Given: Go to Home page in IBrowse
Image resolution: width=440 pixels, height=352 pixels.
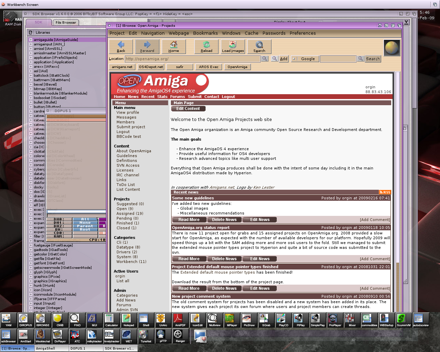Looking at the screenshot, I should pos(174,46).
